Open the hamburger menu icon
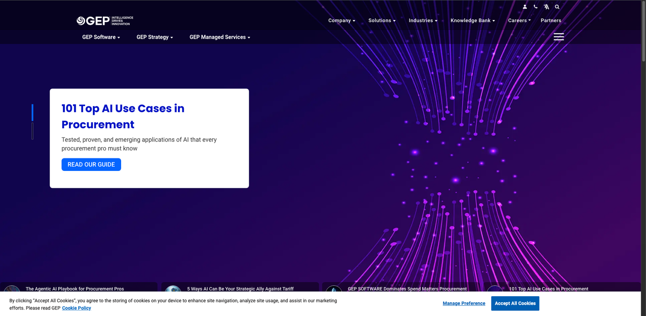Viewport: 646px width, 316px height. 559,37
